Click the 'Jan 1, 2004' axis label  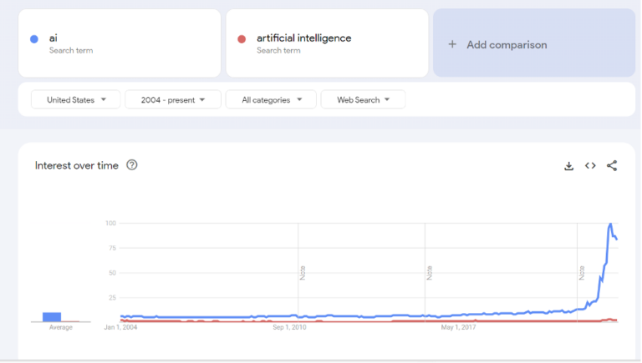pos(120,327)
